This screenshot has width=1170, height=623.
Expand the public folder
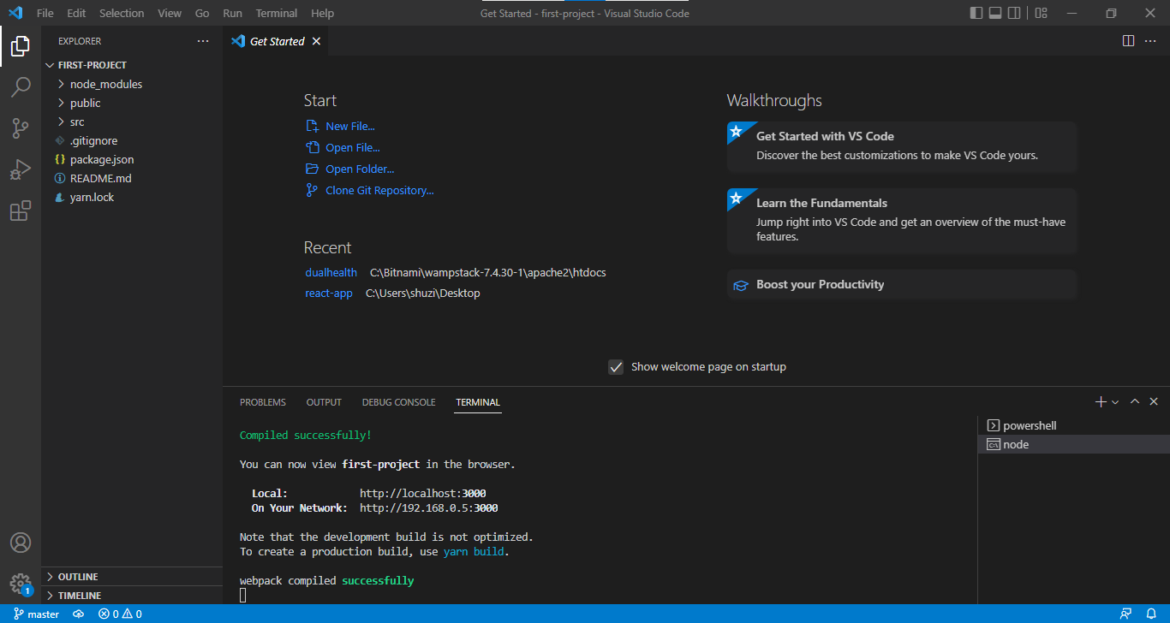tap(132, 103)
